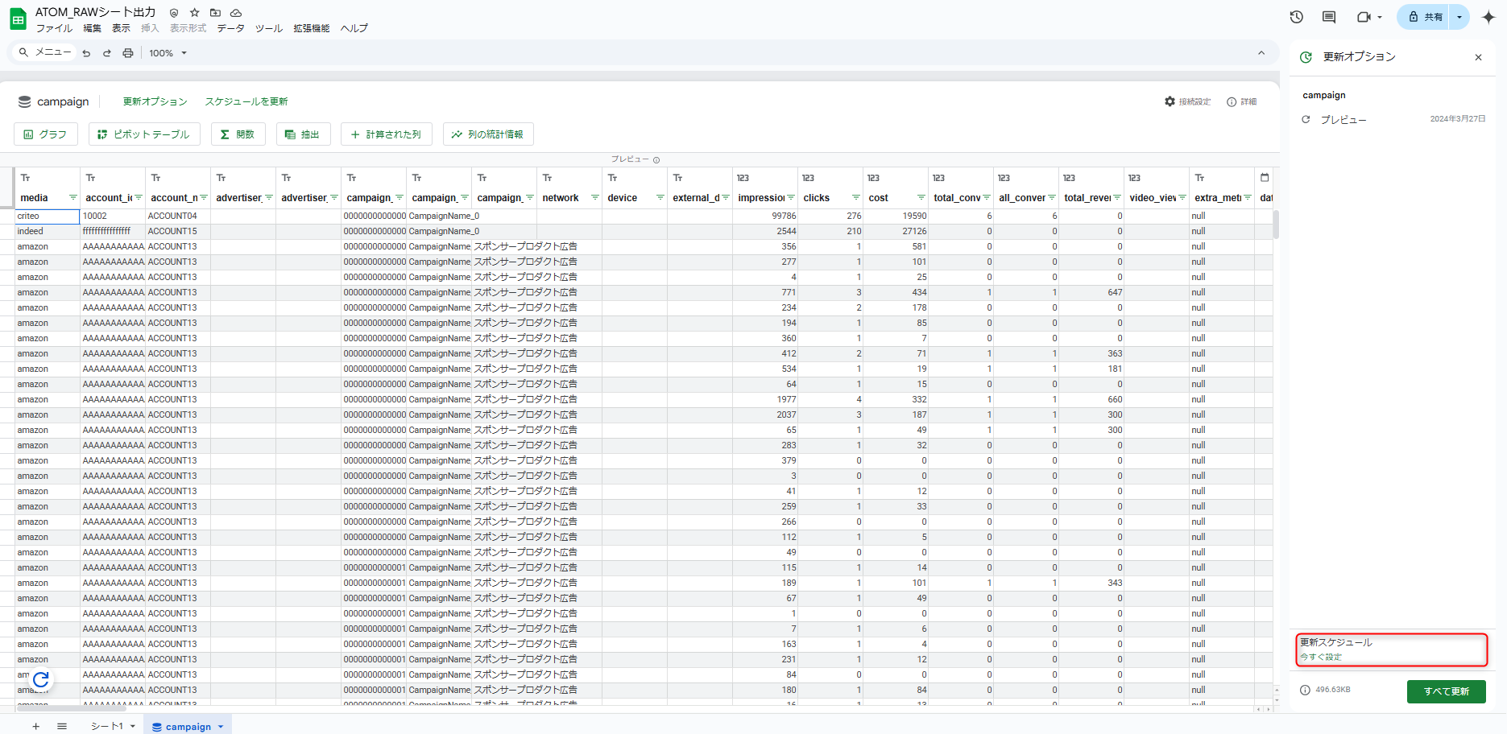Click the floating refresh circle icon

point(41,680)
